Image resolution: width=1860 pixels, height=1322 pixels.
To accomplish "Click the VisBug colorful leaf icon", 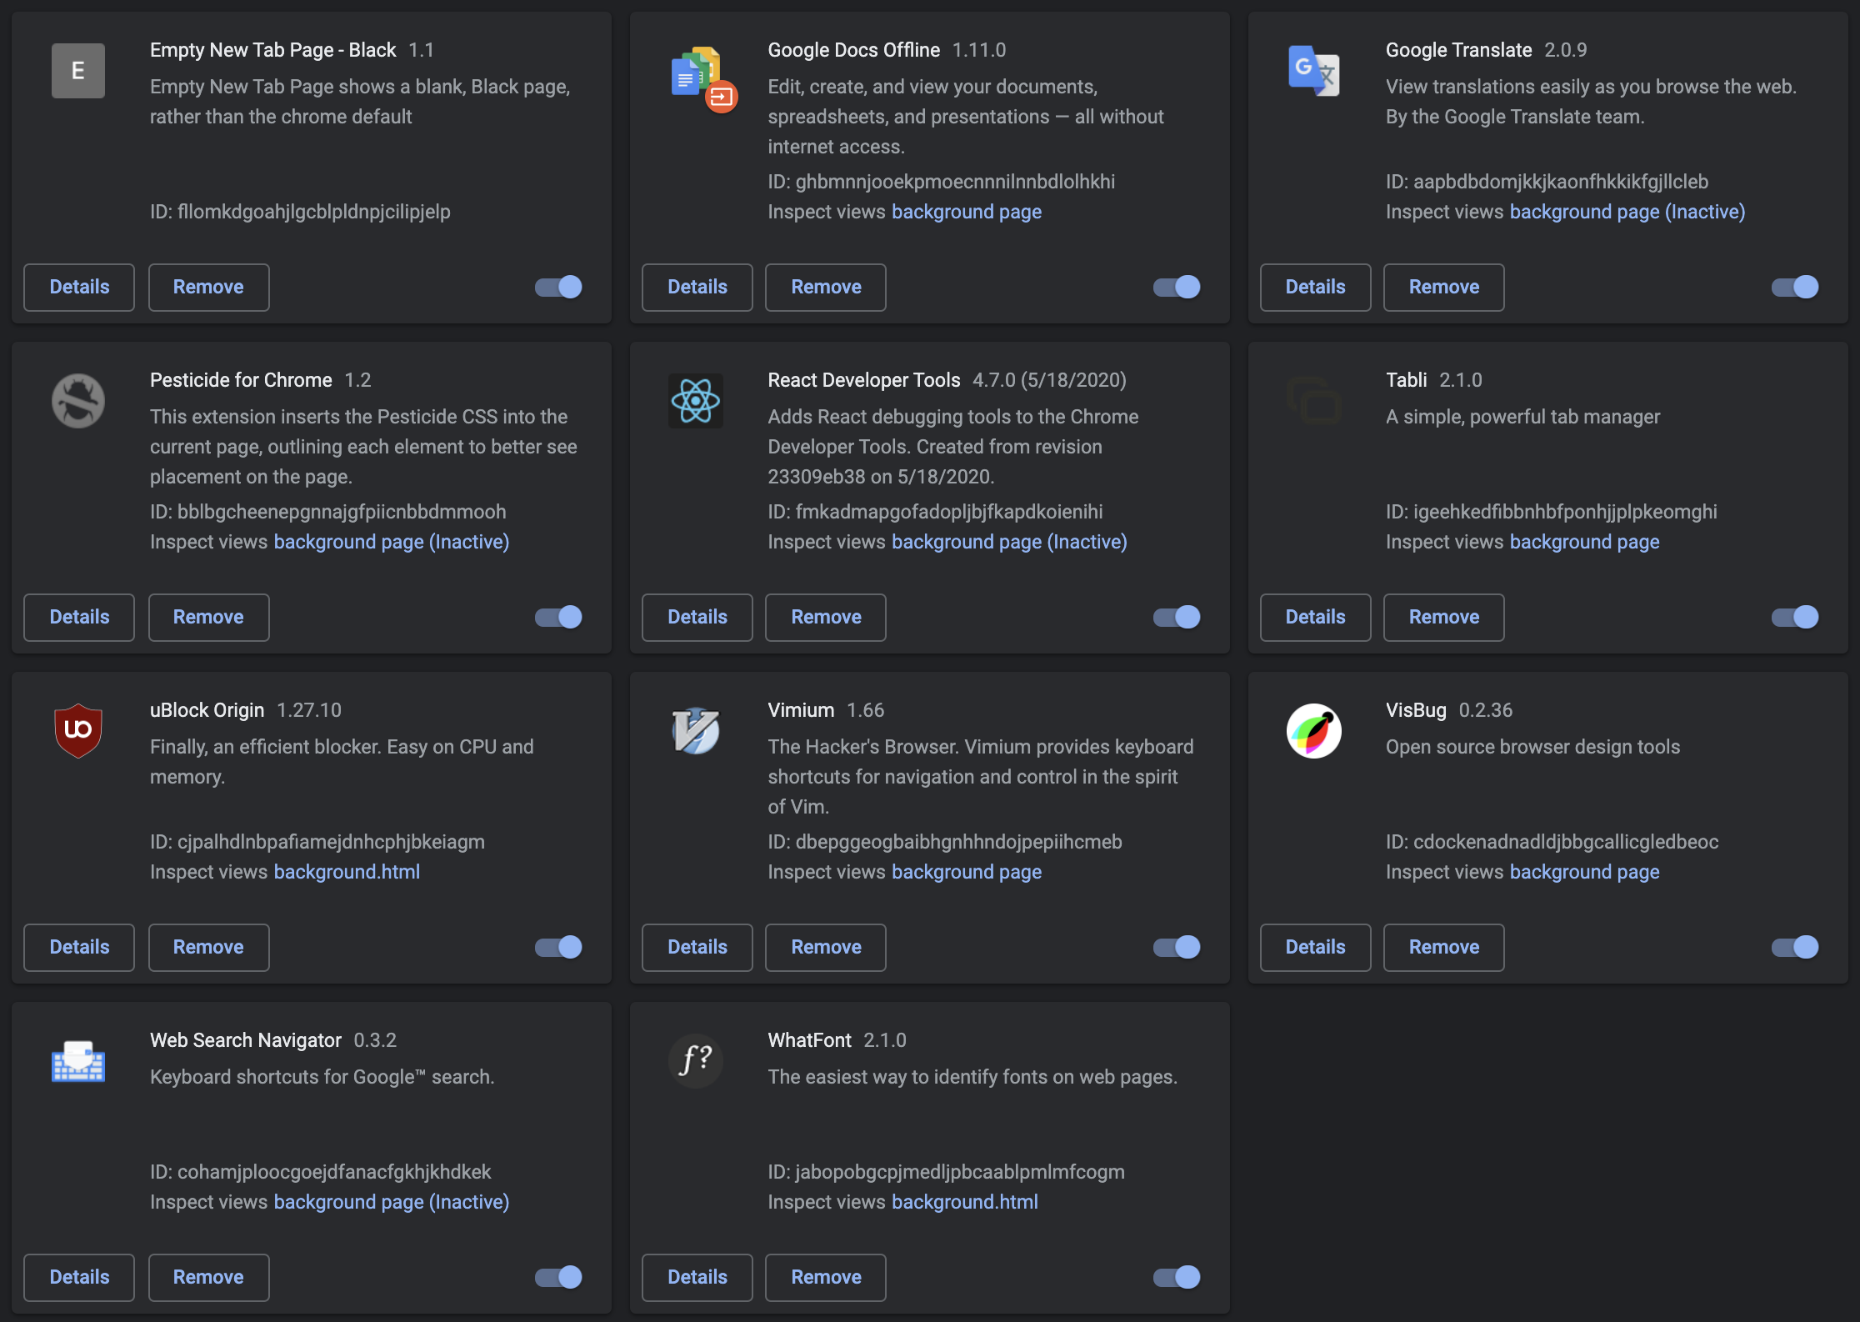I will (1314, 731).
